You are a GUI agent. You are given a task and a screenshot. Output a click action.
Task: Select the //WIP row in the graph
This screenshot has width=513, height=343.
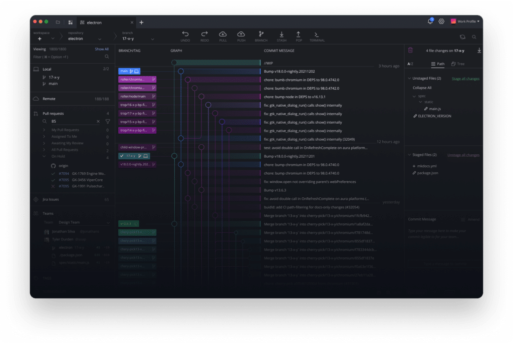pyautogui.click(x=269, y=63)
